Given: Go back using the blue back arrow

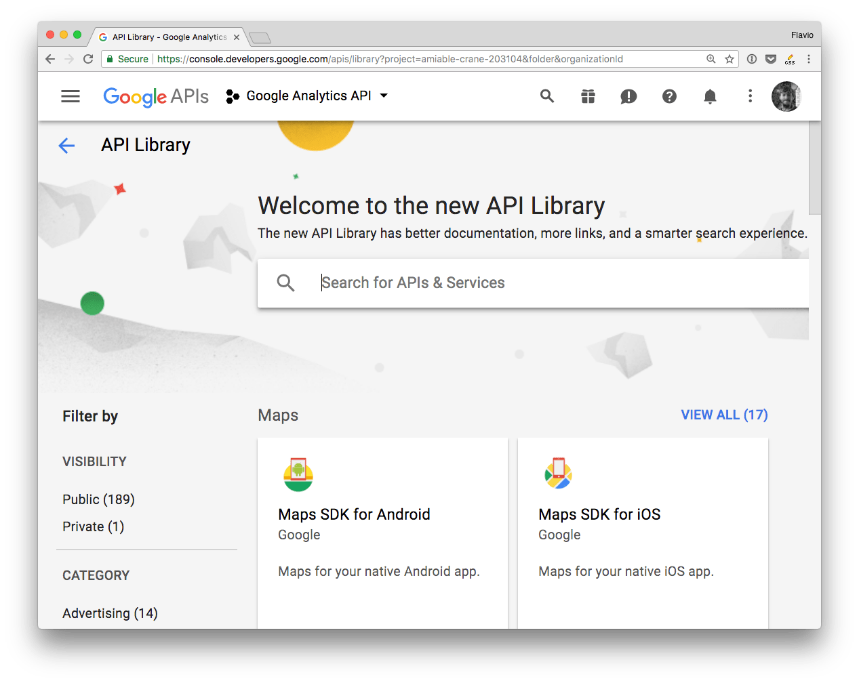Looking at the screenshot, I should pos(66,146).
